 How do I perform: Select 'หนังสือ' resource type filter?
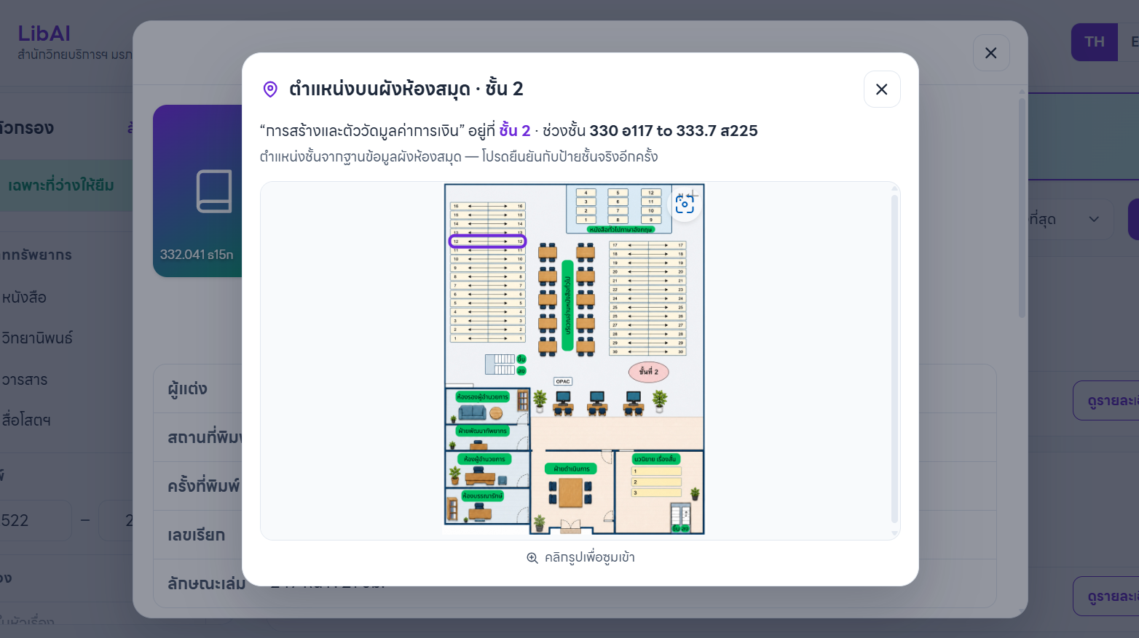[x=24, y=298]
